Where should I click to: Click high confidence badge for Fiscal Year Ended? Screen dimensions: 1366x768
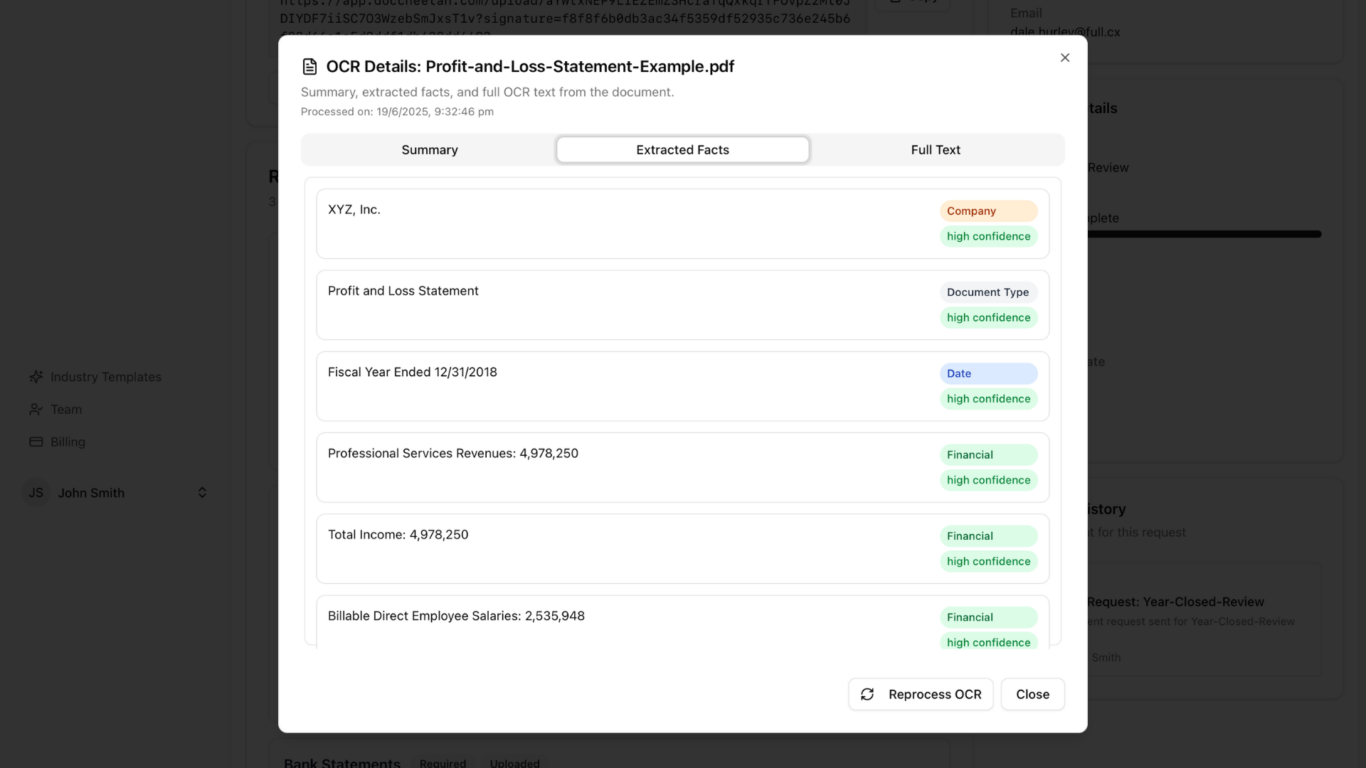988,399
